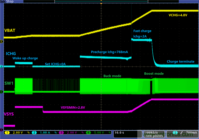Select the yellow channel 1 ground marker

pos(2,41)
